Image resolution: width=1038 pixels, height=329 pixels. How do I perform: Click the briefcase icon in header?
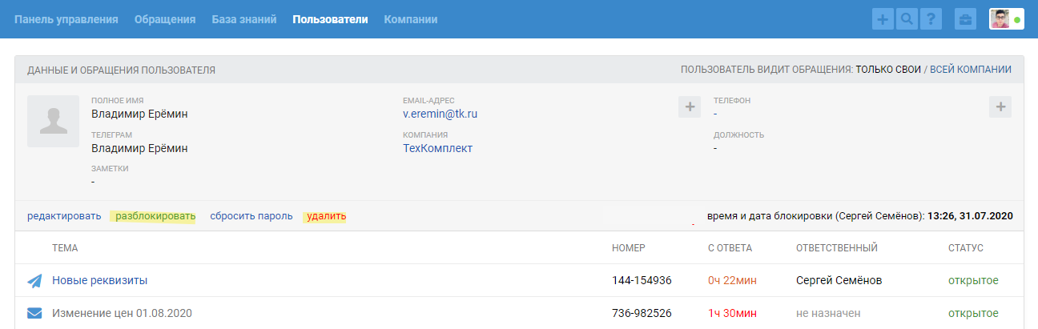[965, 19]
